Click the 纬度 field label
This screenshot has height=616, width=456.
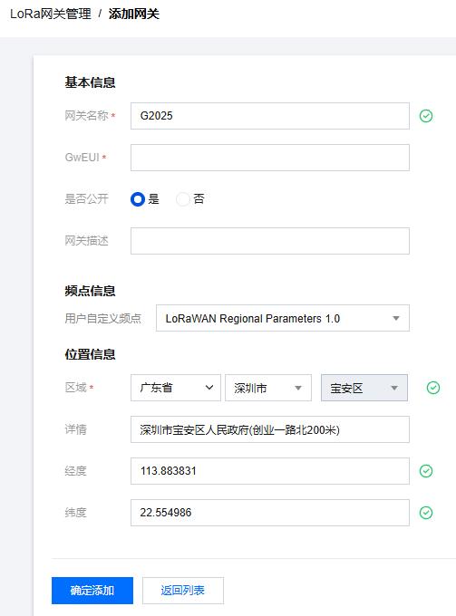pos(76,513)
